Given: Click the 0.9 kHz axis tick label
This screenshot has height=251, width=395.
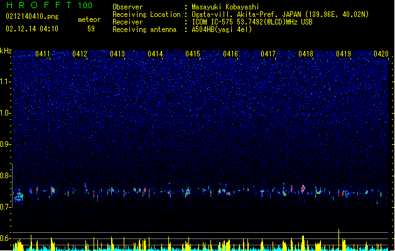Looking at the screenshot, I should [x=5, y=144].
